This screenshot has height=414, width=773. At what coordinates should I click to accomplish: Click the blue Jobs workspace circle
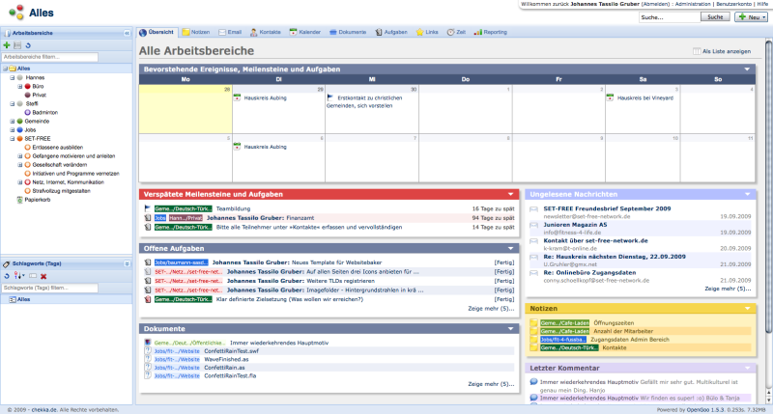click(19, 129)
